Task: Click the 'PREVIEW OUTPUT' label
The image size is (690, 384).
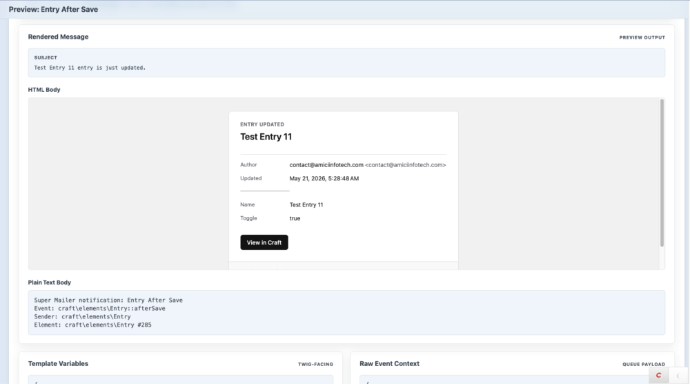Action: tap(642, 37)
